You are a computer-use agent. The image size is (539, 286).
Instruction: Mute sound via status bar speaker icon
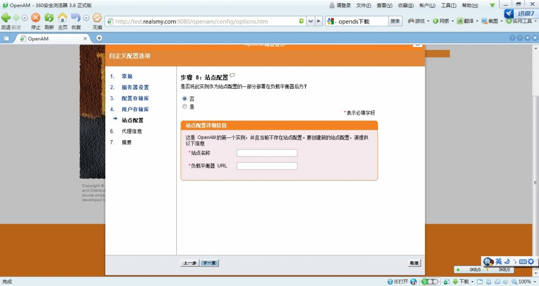505,282
